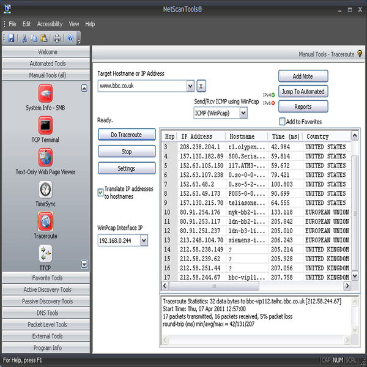
Task: Open the Accessibility menu
Action: pos(50,24)
